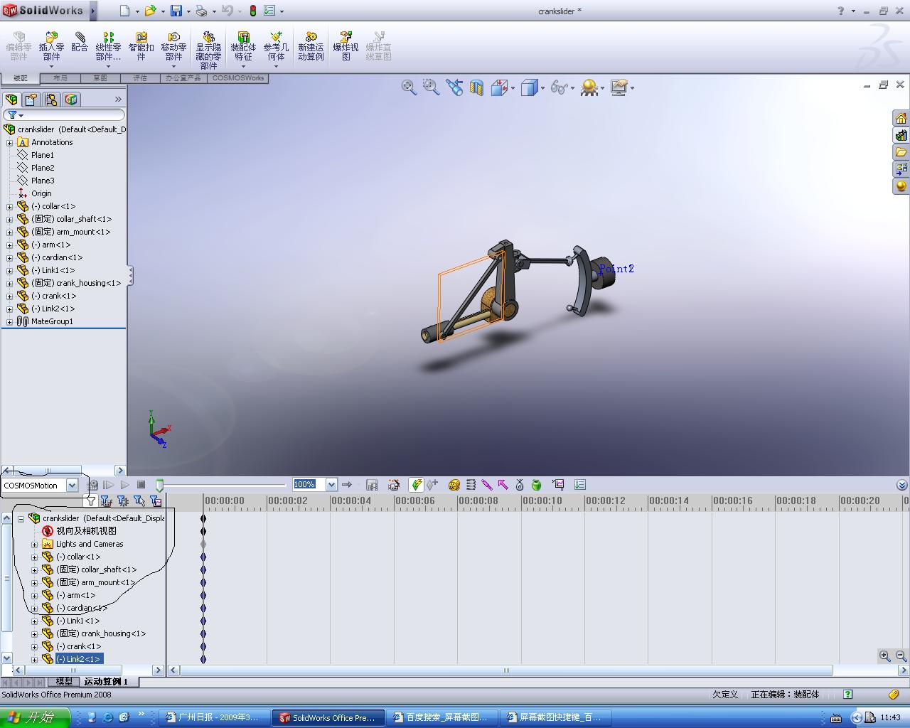
Task: Collapse the crankslider node in motion tree
Action: pyautogui.click(x=21, y=518)
